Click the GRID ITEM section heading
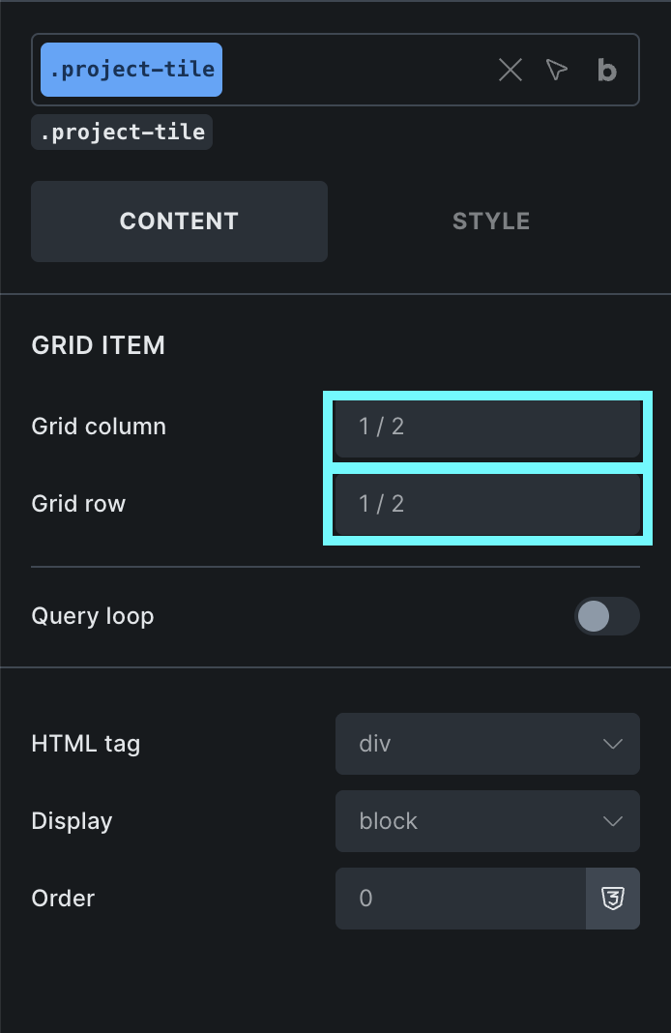 tap(99, 345)
